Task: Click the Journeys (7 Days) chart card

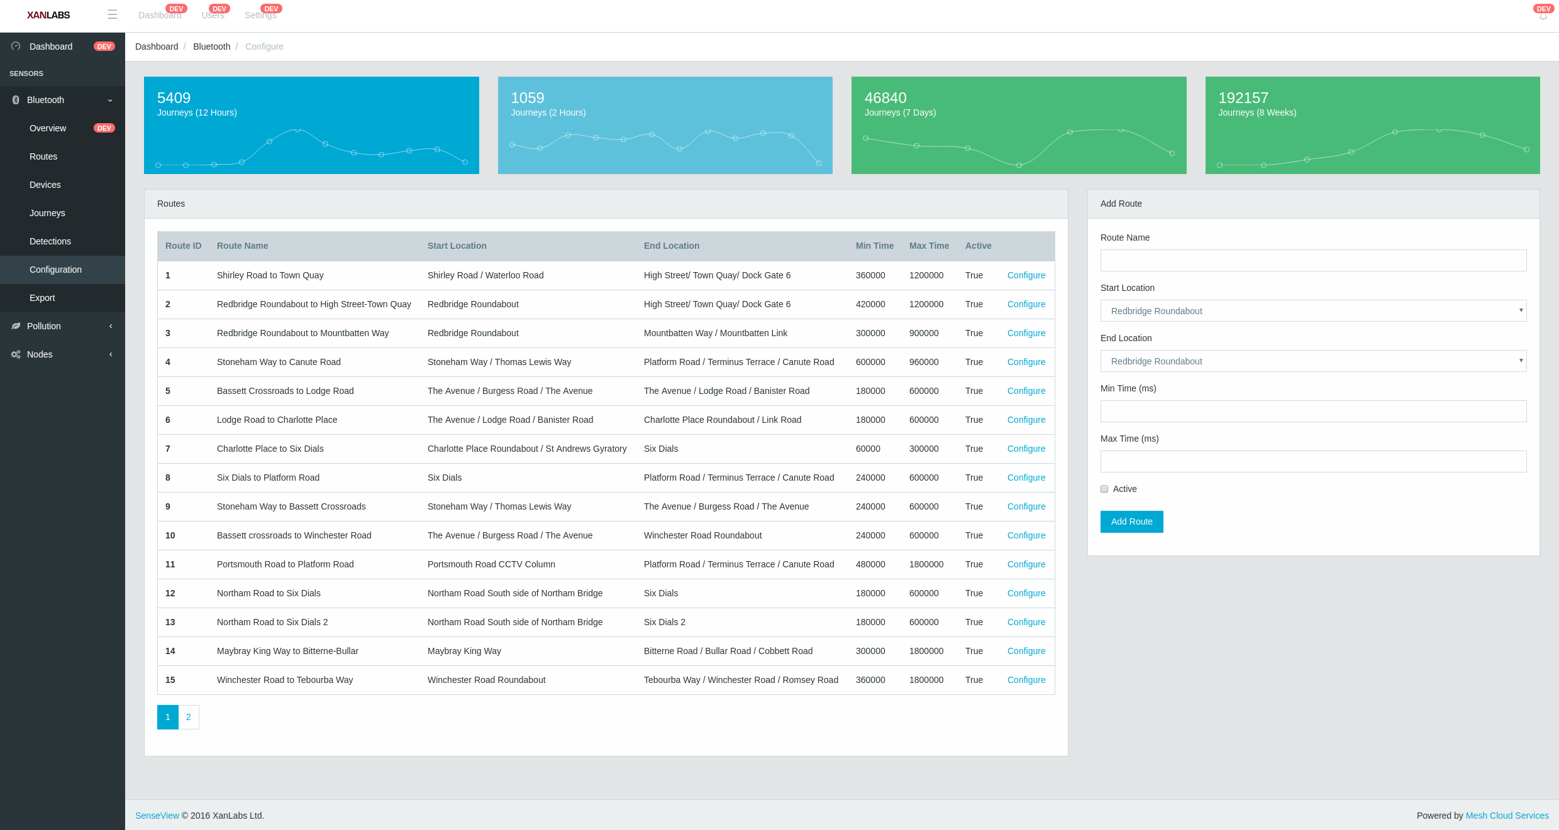Action: click(1019, 126)
